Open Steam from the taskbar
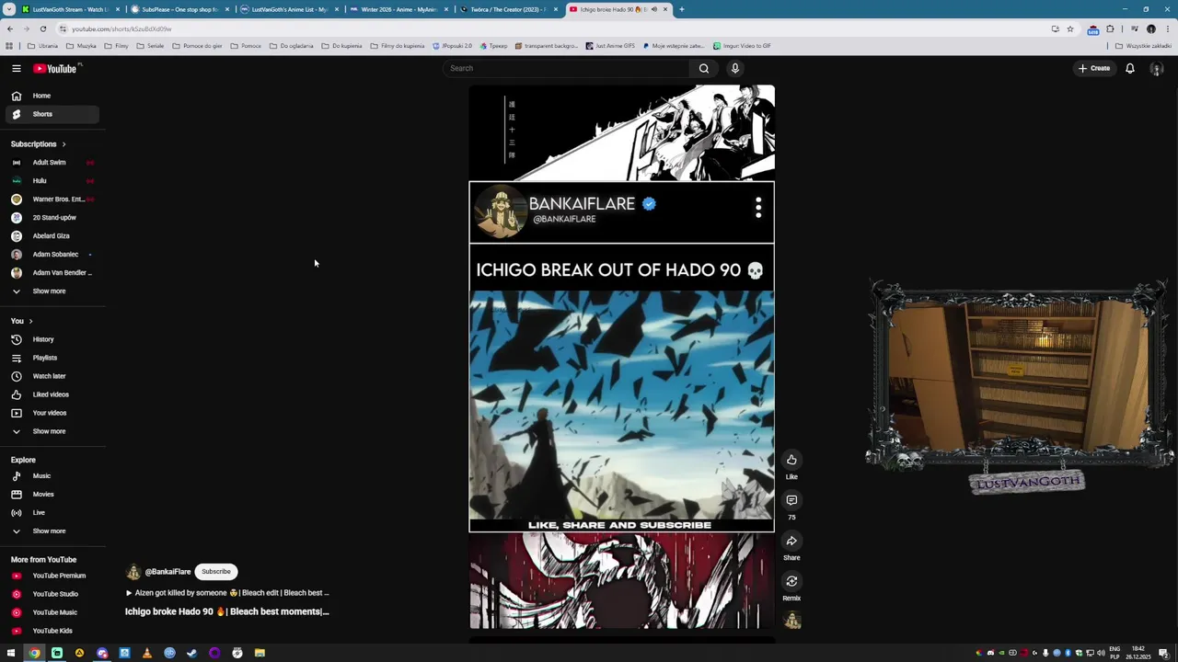The image size is (1178, 662). pyautogui.click(x=192, y=653)
